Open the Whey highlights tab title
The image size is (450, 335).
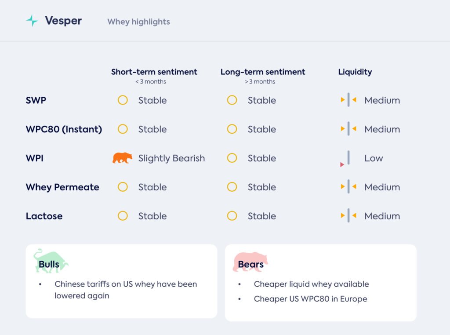click(138, 22)
